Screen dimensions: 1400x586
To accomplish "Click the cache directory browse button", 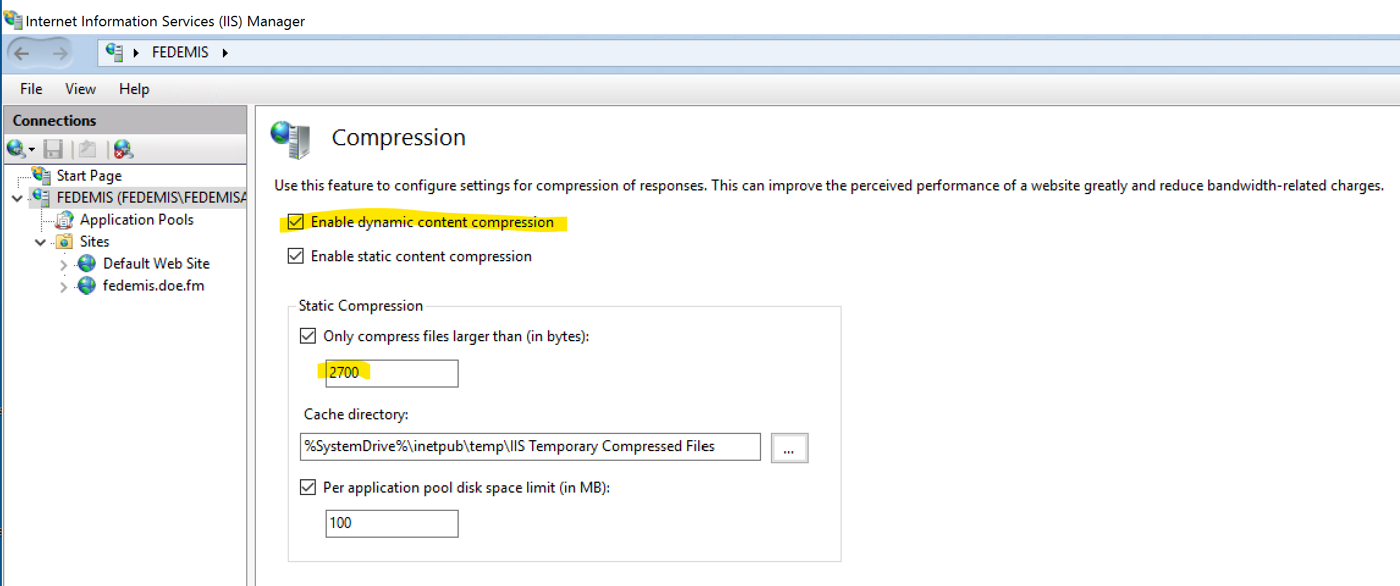I will pos(789,448).
